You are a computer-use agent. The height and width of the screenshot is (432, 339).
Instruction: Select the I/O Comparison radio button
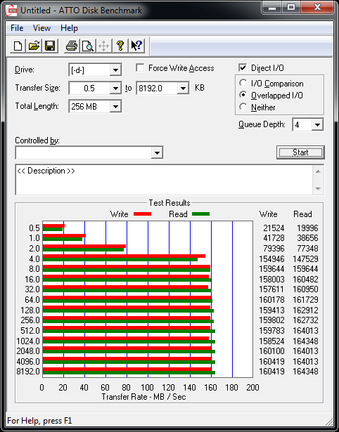pos(243,83)
